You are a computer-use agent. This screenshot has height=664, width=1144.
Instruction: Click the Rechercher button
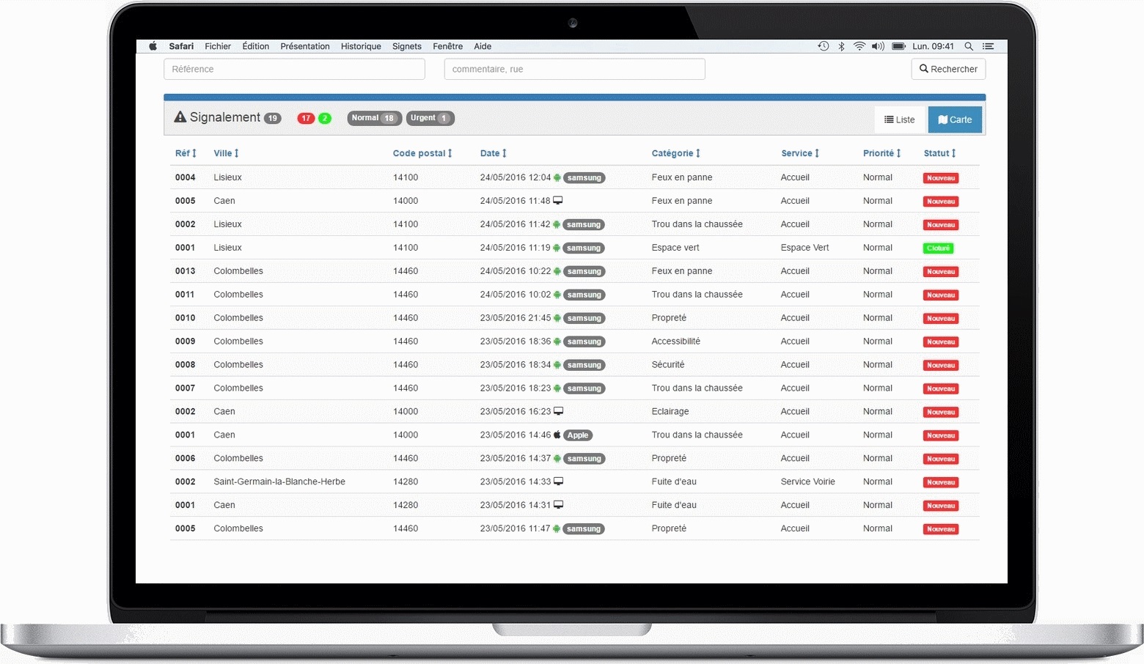tap(948, 69)
